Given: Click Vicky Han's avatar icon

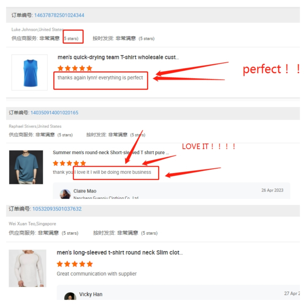Looking at the screenshot, I should (70, 296).
